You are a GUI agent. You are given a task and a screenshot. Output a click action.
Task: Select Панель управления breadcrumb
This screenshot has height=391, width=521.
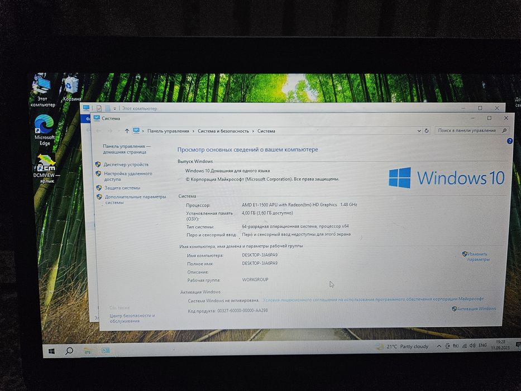tap(168, 131)
